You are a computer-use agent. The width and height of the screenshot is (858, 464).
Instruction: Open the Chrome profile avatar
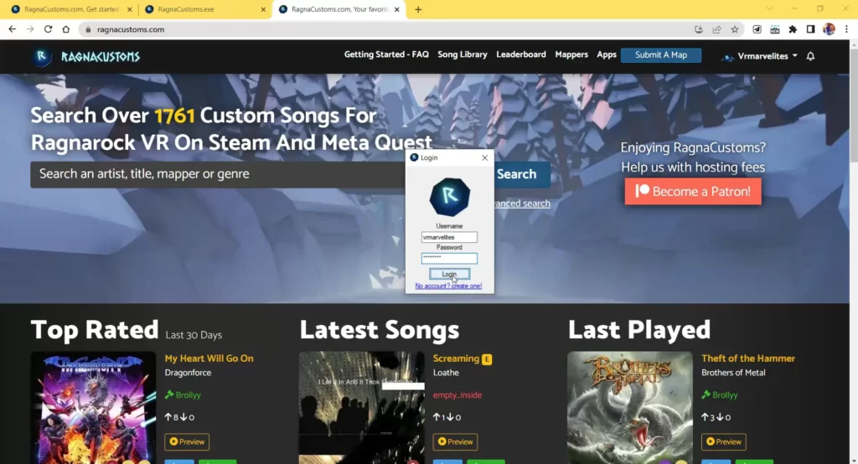(829, 29)
